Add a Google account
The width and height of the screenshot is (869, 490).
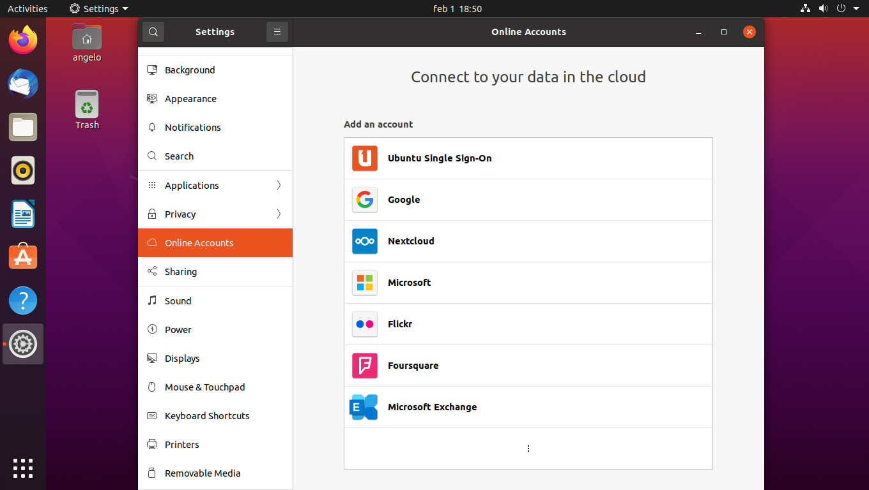coord(528,200)
